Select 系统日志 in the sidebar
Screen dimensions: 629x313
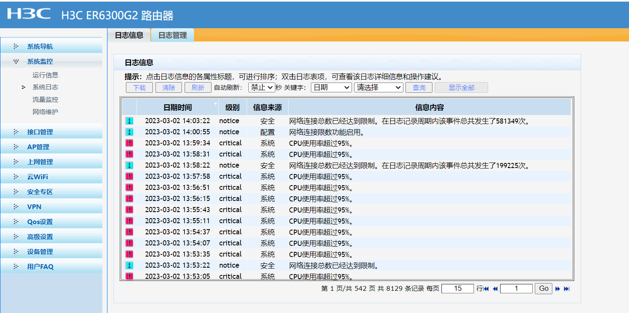pyautogui.click(x=45, y=87)
